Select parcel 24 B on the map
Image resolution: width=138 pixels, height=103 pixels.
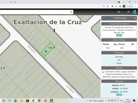point(35,82)
